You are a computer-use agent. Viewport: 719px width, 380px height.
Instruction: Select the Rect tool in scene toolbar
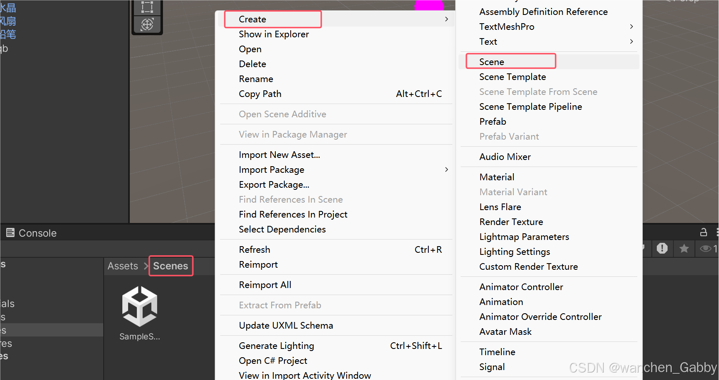point(147,7)
